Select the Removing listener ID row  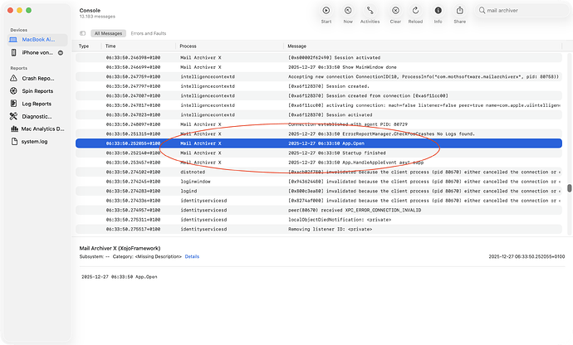(319, 229)
